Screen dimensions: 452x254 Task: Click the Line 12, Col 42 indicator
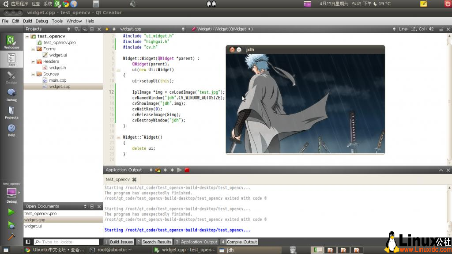[416, 29]
